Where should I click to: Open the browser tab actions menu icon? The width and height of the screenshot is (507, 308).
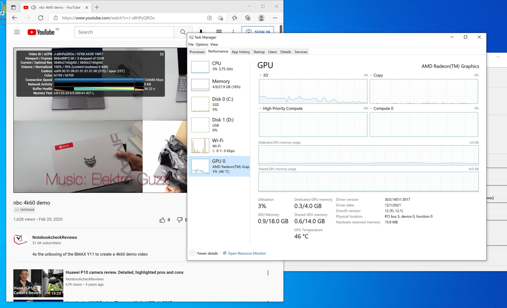(x=13, y=7)
